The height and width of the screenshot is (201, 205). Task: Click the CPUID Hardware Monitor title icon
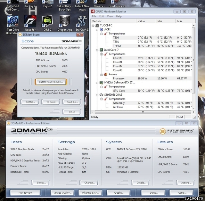tap(93, 11)
